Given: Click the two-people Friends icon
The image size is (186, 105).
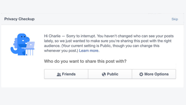Looking at the screenshot, I should pyautogui.click(x=59, y=74).
